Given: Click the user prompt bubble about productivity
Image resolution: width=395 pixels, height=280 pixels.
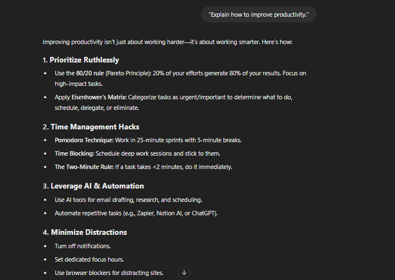Looking at the screenshot, I should [x=259, y=15].
